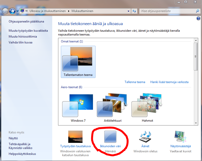Open Muuta hiiriosoittimia link
Viewport: 202px width, 161px height.
(23, 37)
